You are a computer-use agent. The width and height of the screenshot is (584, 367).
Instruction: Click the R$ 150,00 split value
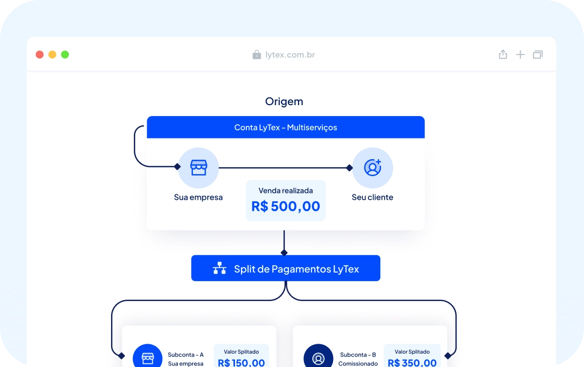point(241,363)
